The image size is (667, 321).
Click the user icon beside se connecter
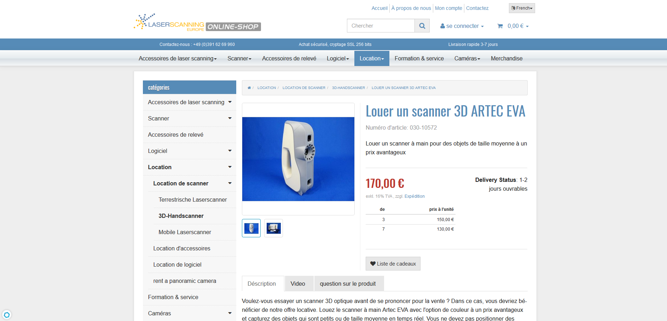click(442, 26)
